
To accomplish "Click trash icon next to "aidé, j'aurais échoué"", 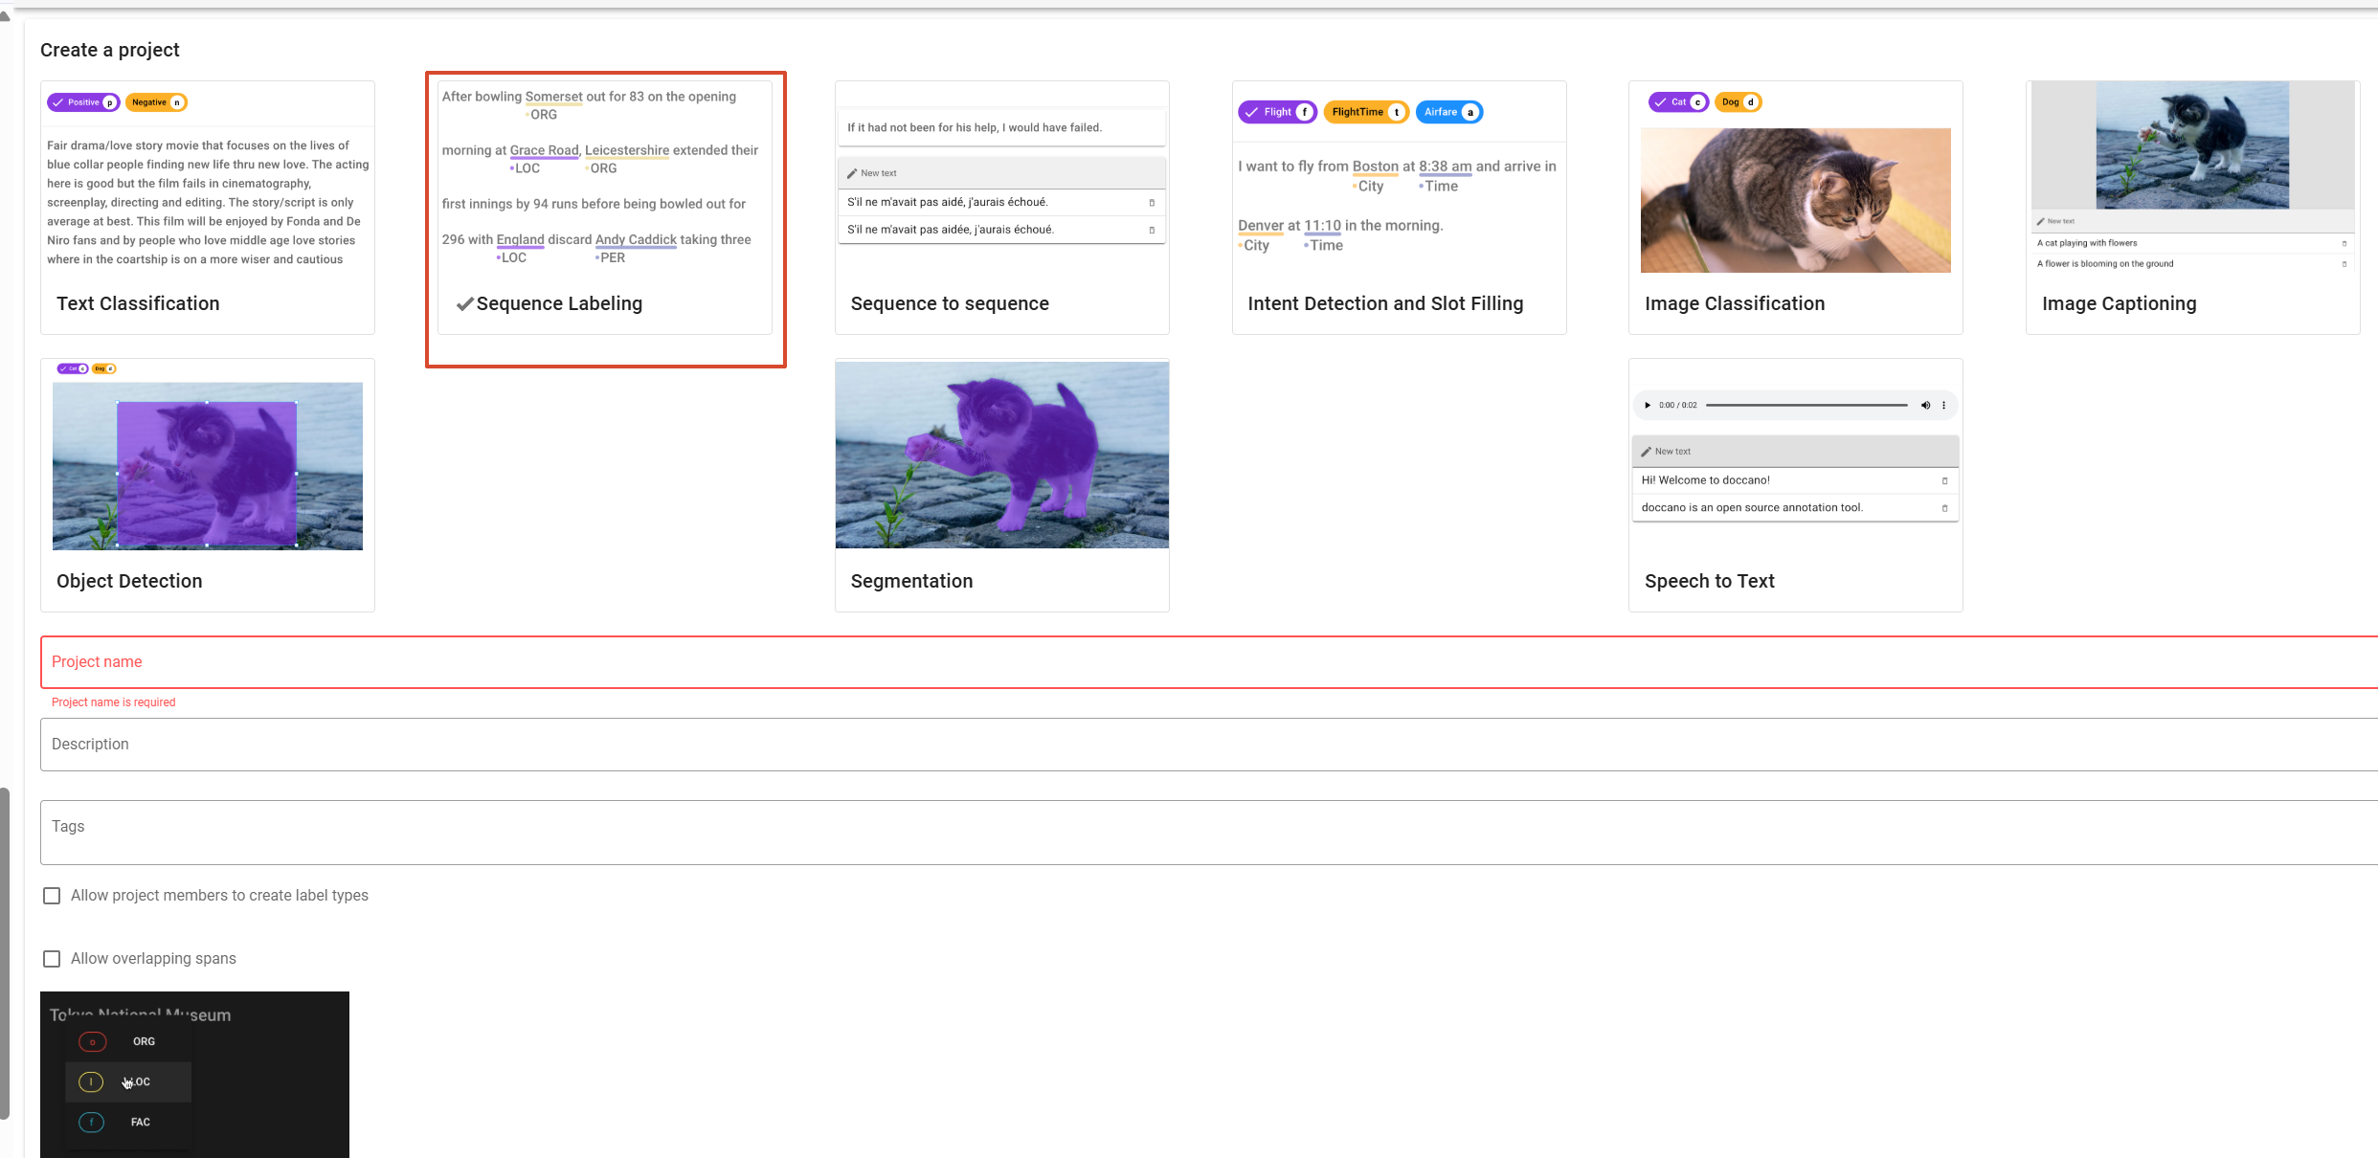I will 1152,202.
